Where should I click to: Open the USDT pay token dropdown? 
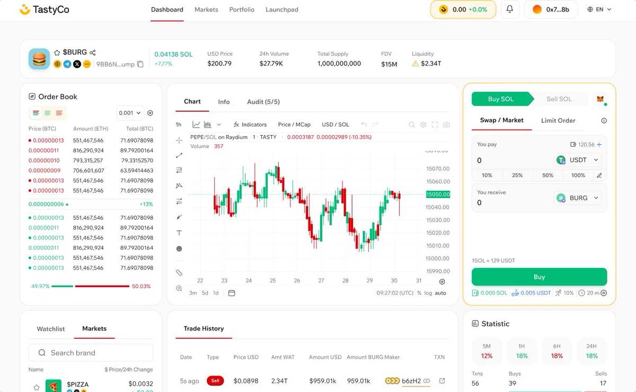click(578, 160)
